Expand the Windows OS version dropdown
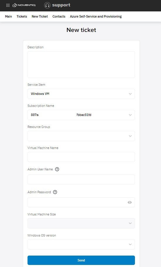The image size is (161, 267). point(81,244)
